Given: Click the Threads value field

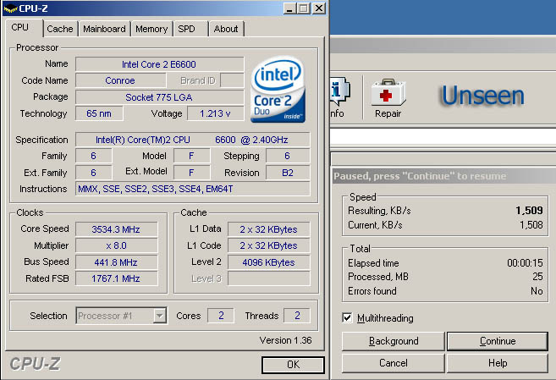Looking at the screenshot, I should click(x=297, y=316).
